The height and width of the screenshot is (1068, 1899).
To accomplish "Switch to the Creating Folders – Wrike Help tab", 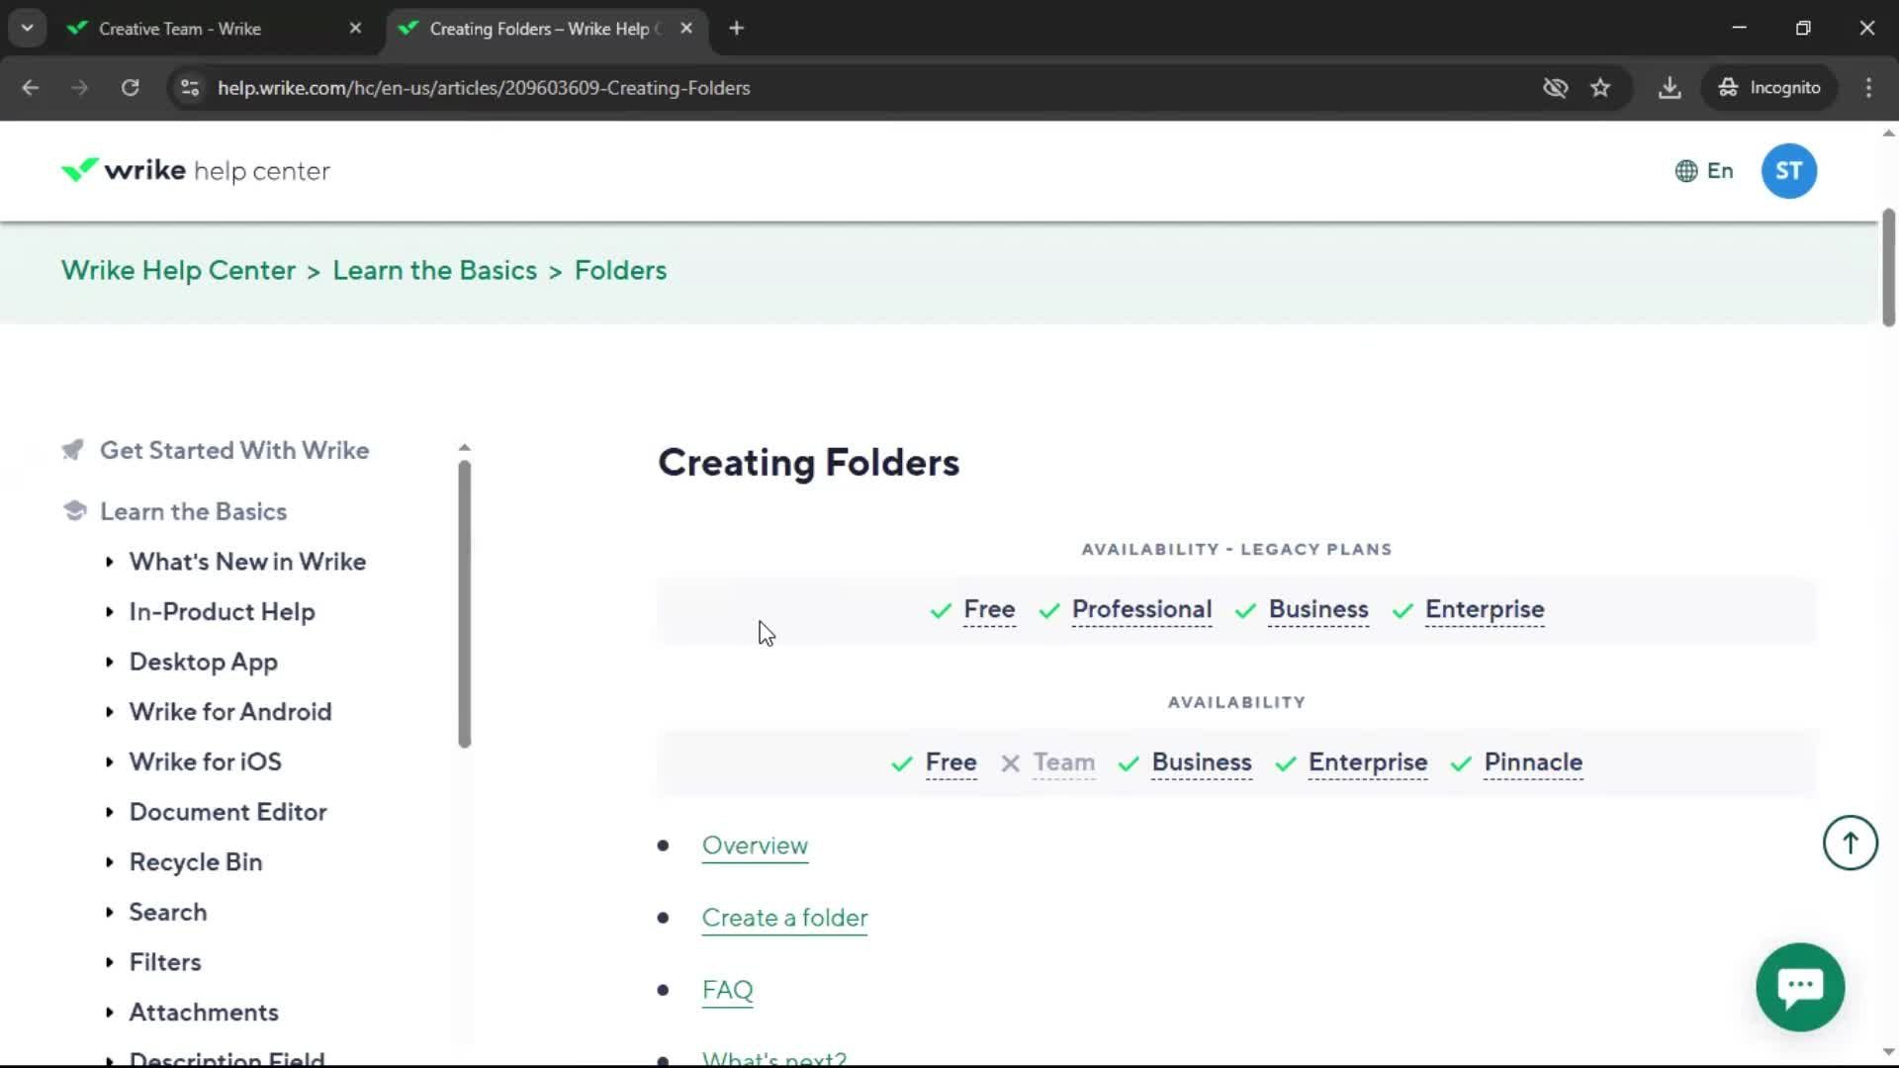I will pyautogui.click(x=545, y=29).
